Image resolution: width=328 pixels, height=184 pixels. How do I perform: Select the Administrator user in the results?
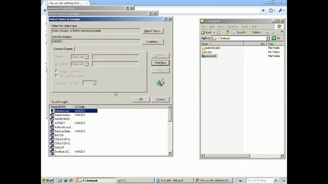[x=74, y=111]
